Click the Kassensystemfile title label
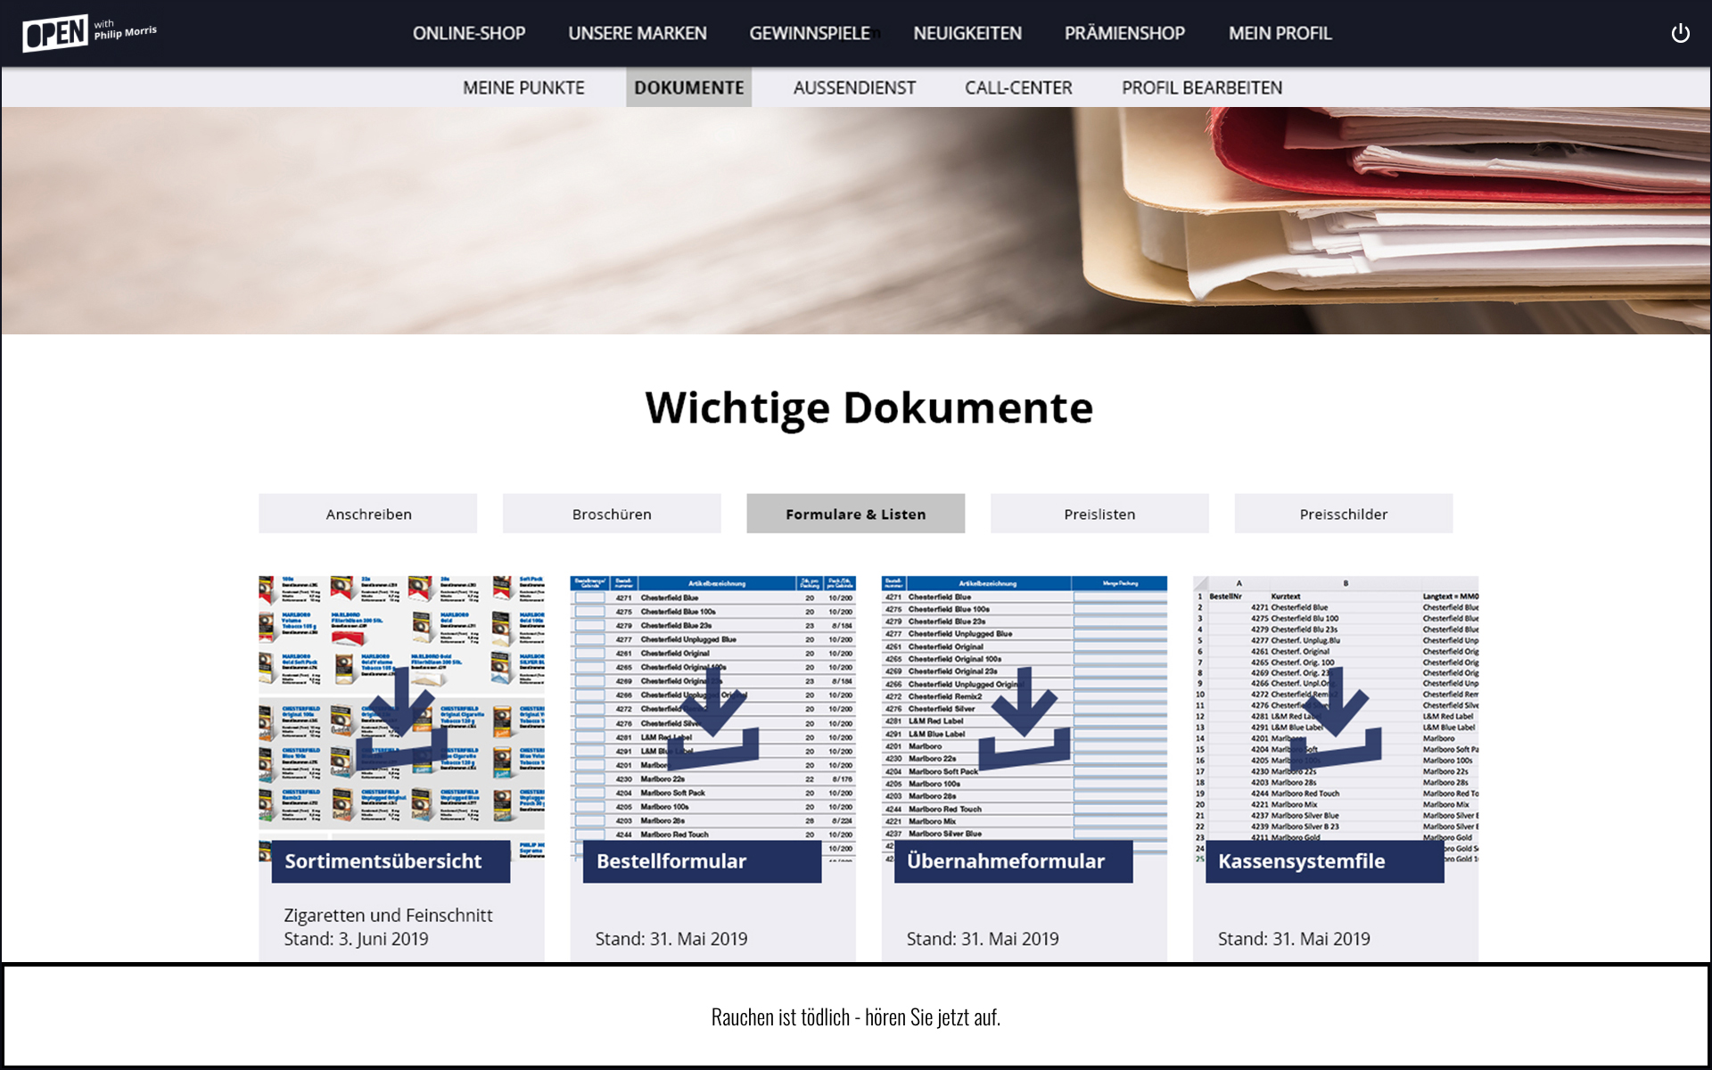 point(1324,861)
